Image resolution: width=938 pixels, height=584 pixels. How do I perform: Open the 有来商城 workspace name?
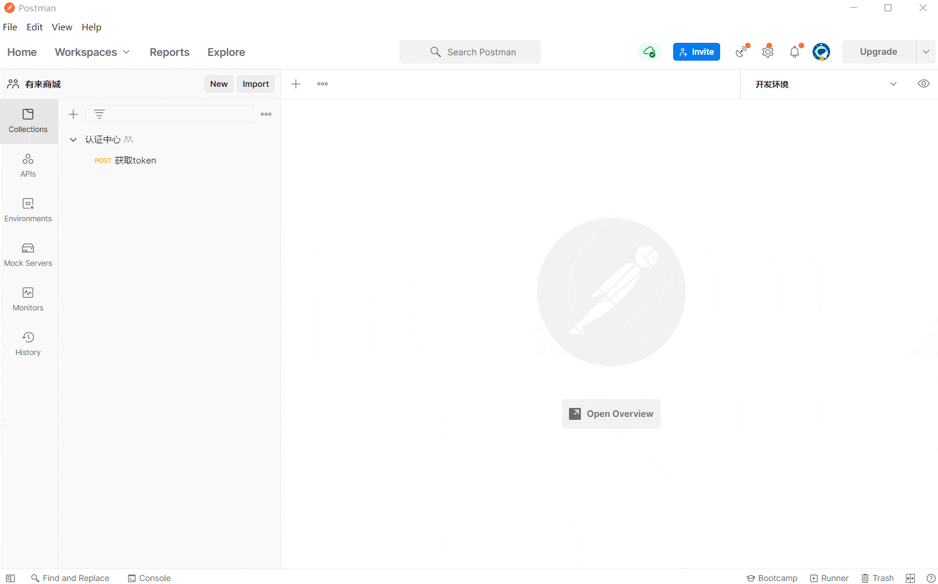click(43, 84)
